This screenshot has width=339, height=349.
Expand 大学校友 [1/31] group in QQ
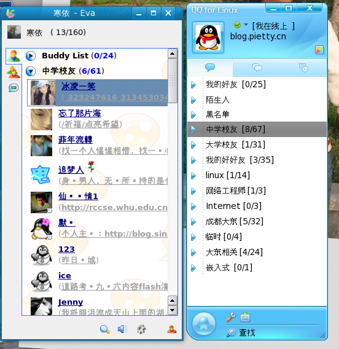click(193, 145)
